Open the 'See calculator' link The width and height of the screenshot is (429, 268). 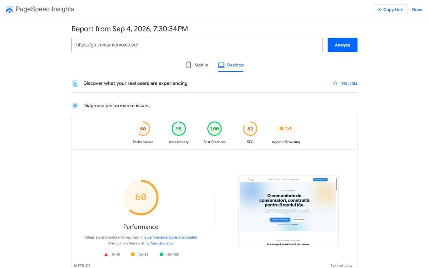(162, 243)
